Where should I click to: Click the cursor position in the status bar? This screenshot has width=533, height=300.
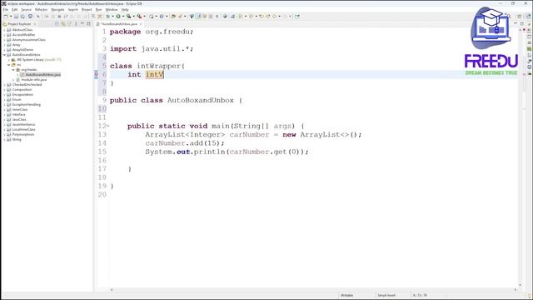point(420,295)
